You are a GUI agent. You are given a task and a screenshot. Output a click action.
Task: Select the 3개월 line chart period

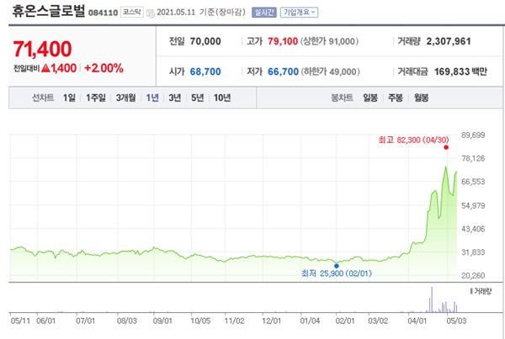(x=125, y=98)
